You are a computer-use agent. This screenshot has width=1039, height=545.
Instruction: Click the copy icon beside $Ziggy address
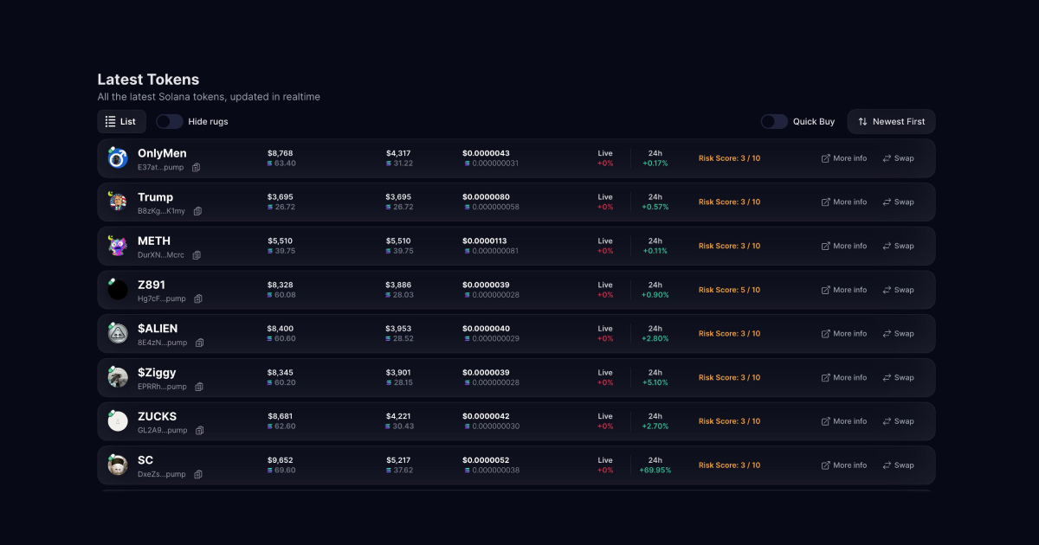(198, 387)
